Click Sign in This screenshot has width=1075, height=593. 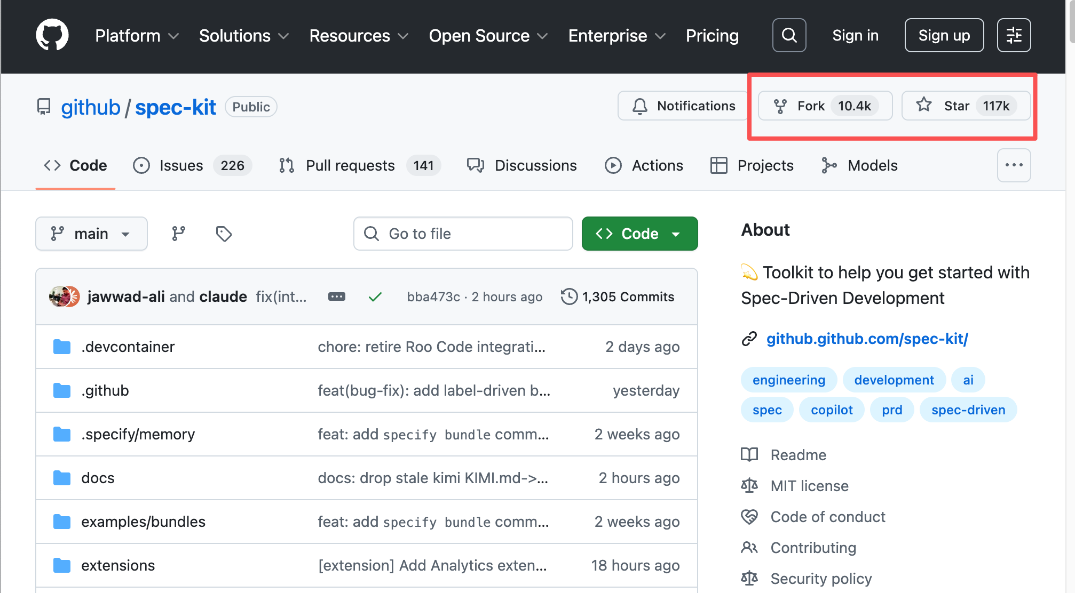coord(855,35)
